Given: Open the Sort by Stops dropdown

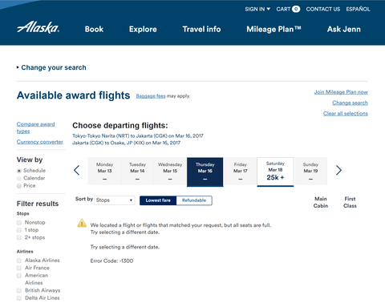Looking at the screenshot, I should tap(115, 200).
